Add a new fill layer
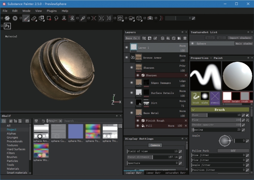This screenshot has height=180, width=254. (x=168, y=38)
